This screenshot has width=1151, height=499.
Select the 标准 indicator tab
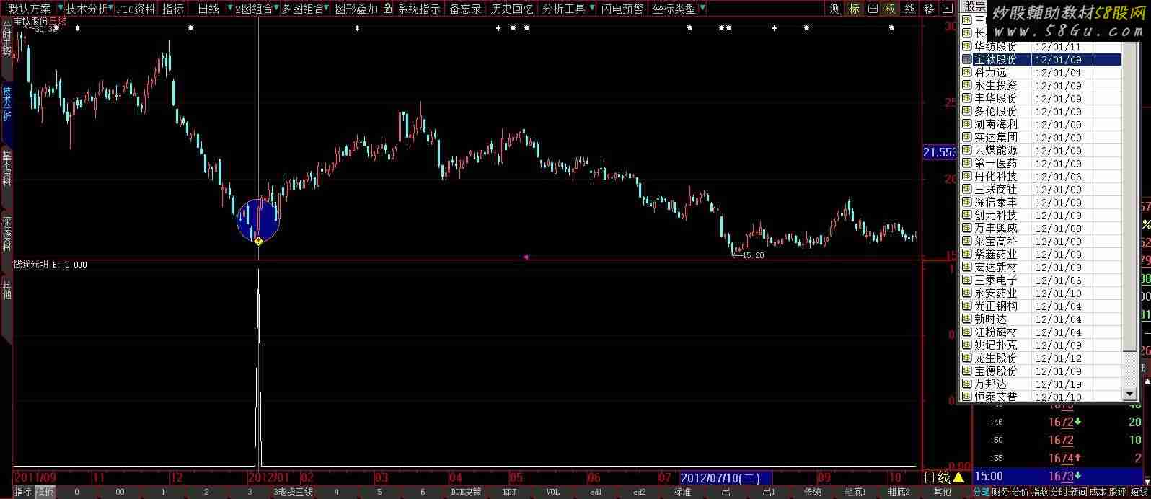(x=682, y=493)
